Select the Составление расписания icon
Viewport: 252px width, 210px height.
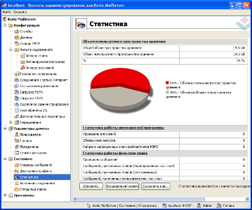[x=17, y=86]
